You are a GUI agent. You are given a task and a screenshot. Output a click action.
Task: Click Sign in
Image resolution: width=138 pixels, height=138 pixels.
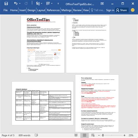coord(110,10)
